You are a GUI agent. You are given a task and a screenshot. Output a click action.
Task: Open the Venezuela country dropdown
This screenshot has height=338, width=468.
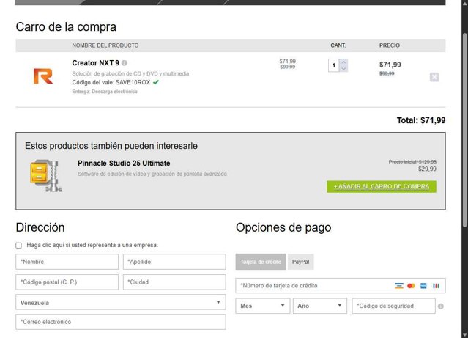[121, 302]
